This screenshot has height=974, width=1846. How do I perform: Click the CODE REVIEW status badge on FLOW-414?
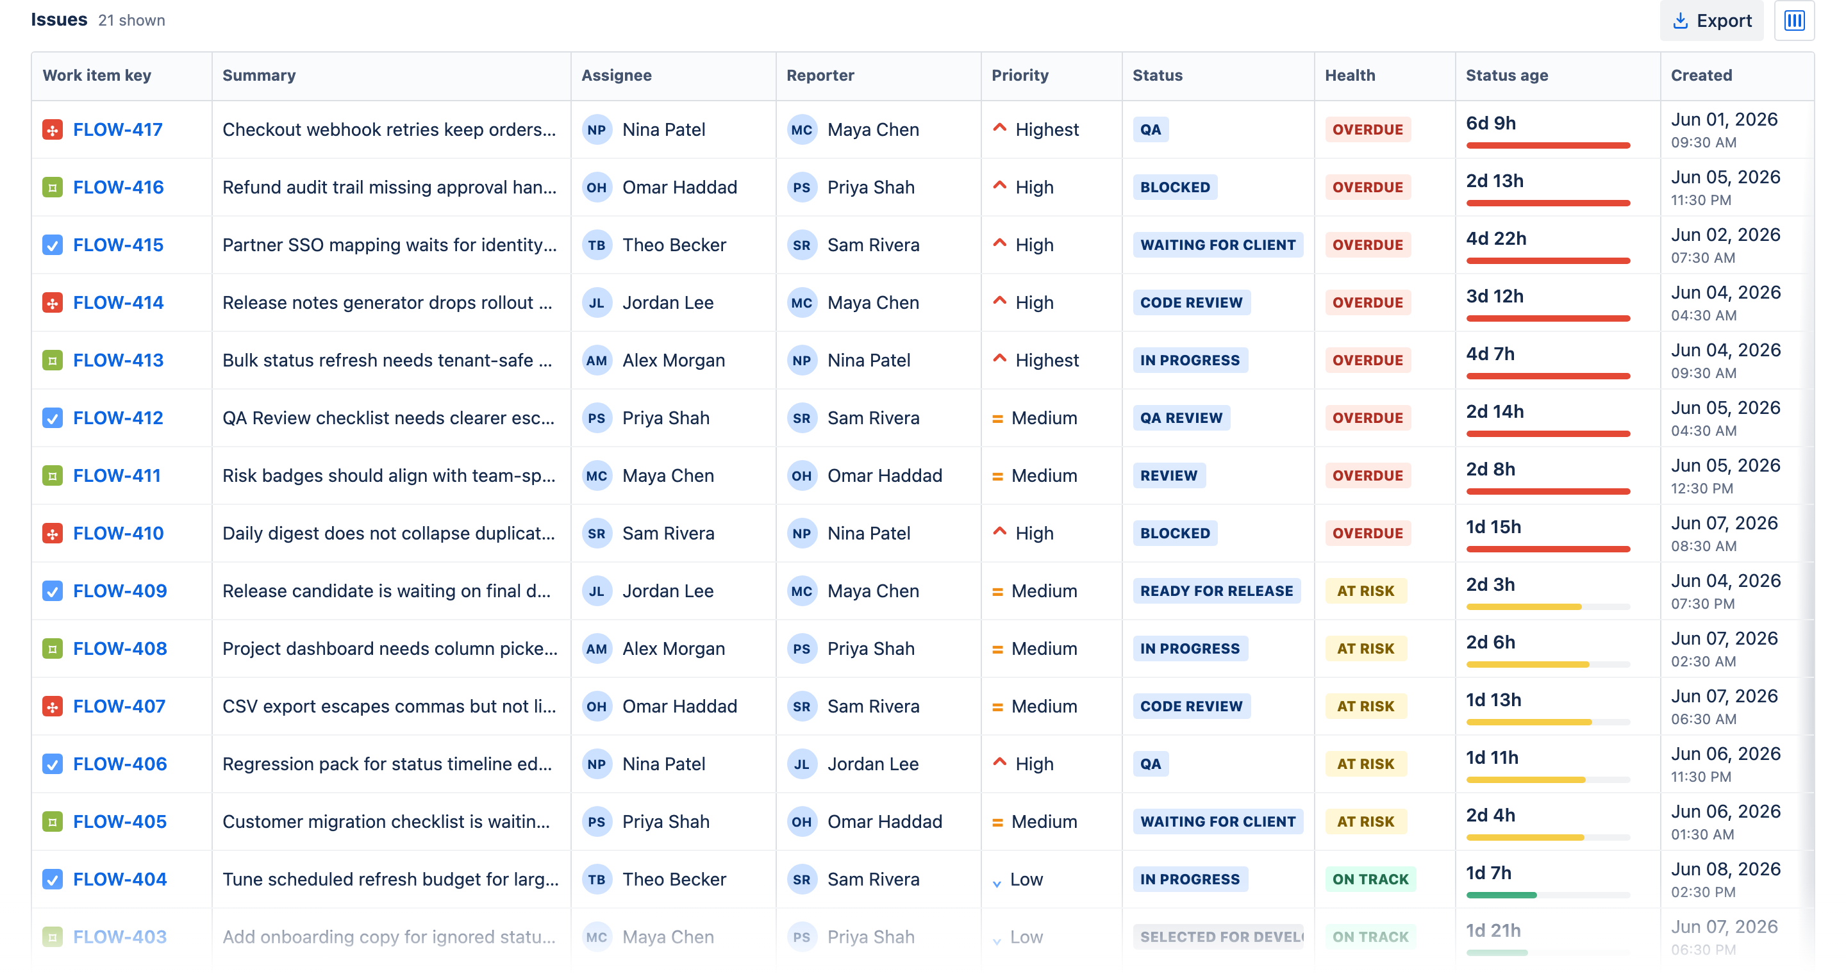(1191, 303)
